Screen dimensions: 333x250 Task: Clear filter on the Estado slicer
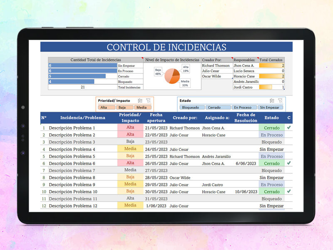280,100
